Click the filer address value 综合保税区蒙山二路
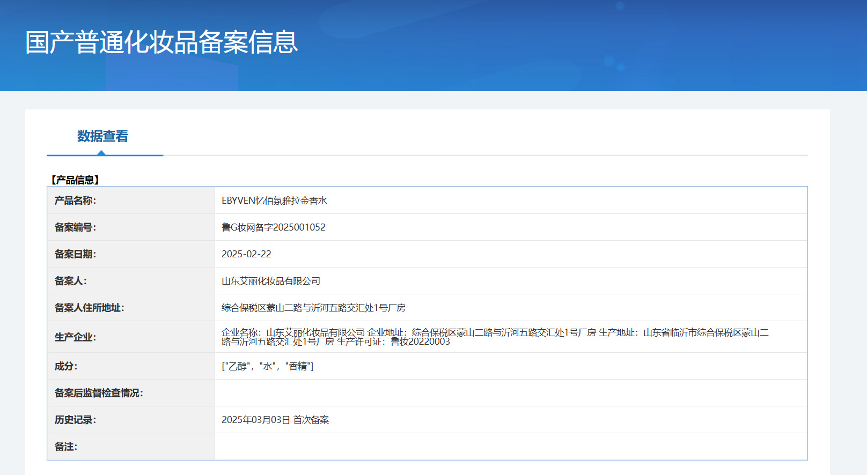Viewport: 867px width, 475px height. coord(313,308)
